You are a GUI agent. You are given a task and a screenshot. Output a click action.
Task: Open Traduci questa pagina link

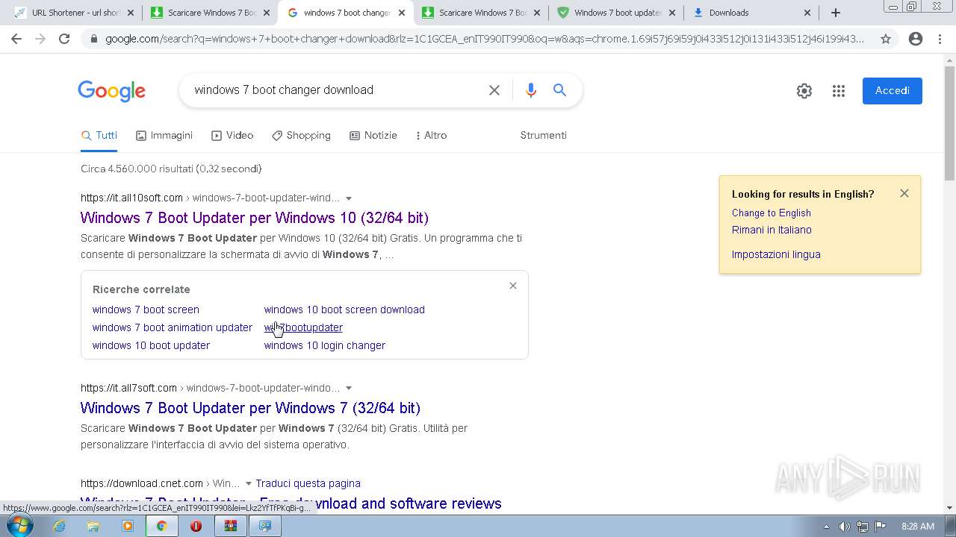point(308,484)
